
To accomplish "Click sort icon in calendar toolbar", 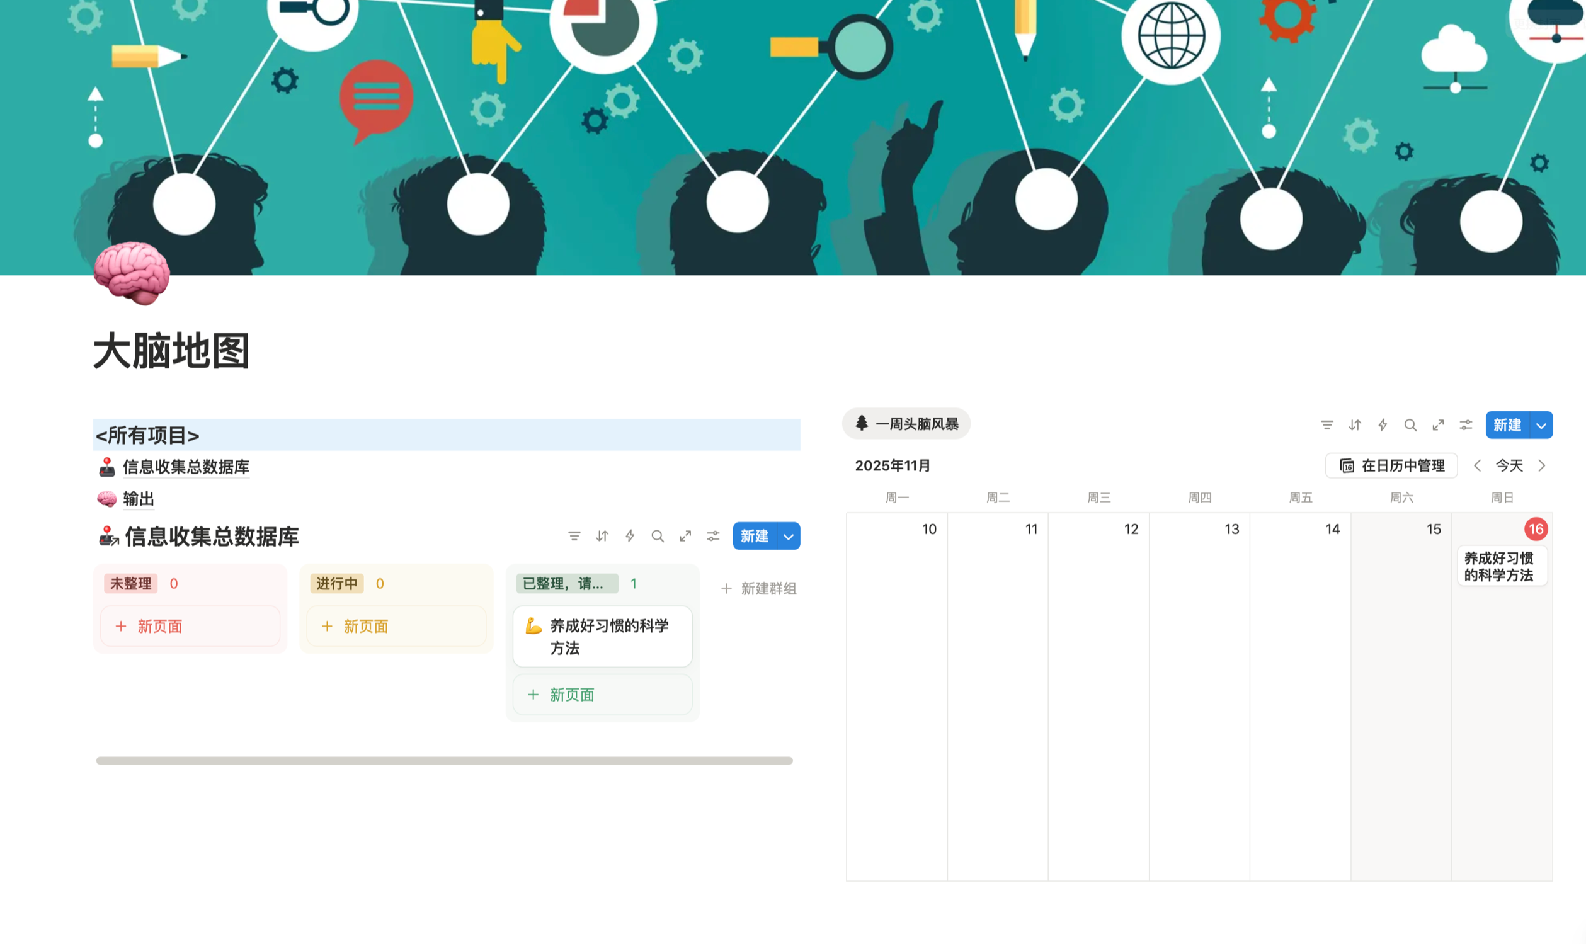I will pyautogui.click(x=1354, y=425).
